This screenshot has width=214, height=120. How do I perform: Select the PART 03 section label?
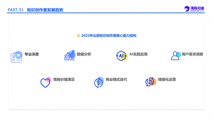point(16,10)
